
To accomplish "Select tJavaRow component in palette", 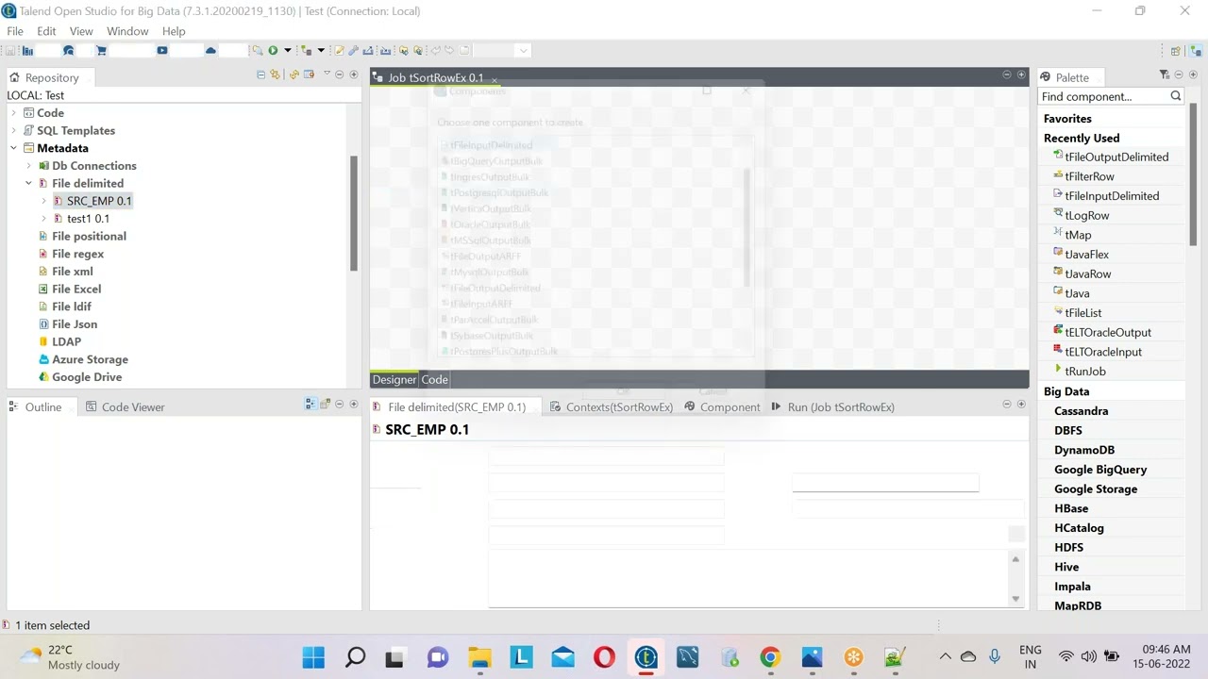I will coord(1087,274).
